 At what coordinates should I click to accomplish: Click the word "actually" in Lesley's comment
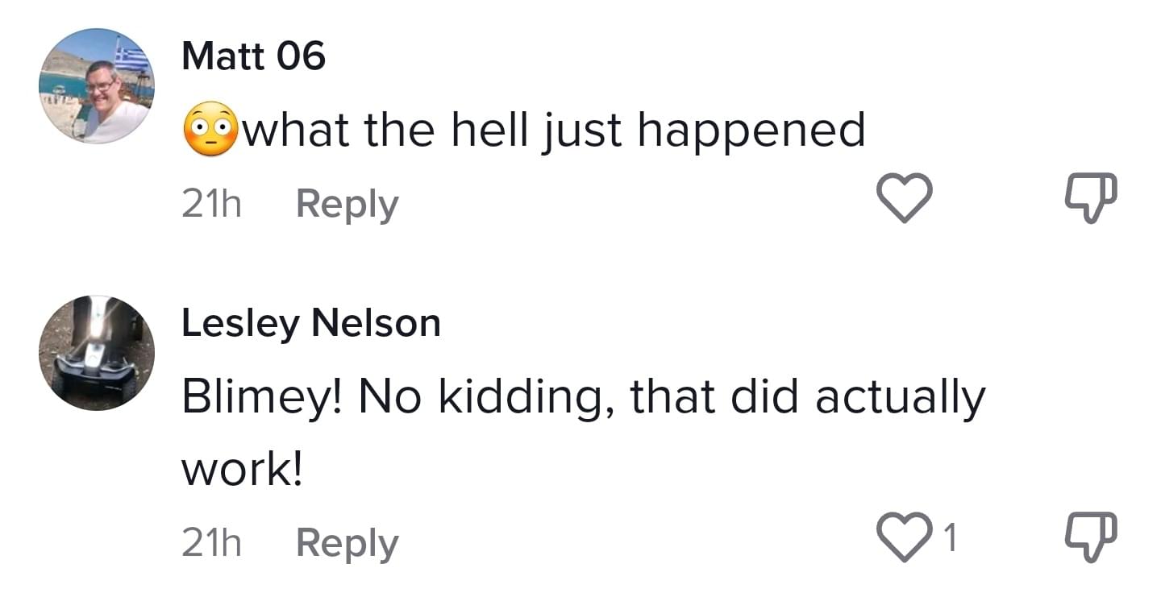[x=900, y=398]
